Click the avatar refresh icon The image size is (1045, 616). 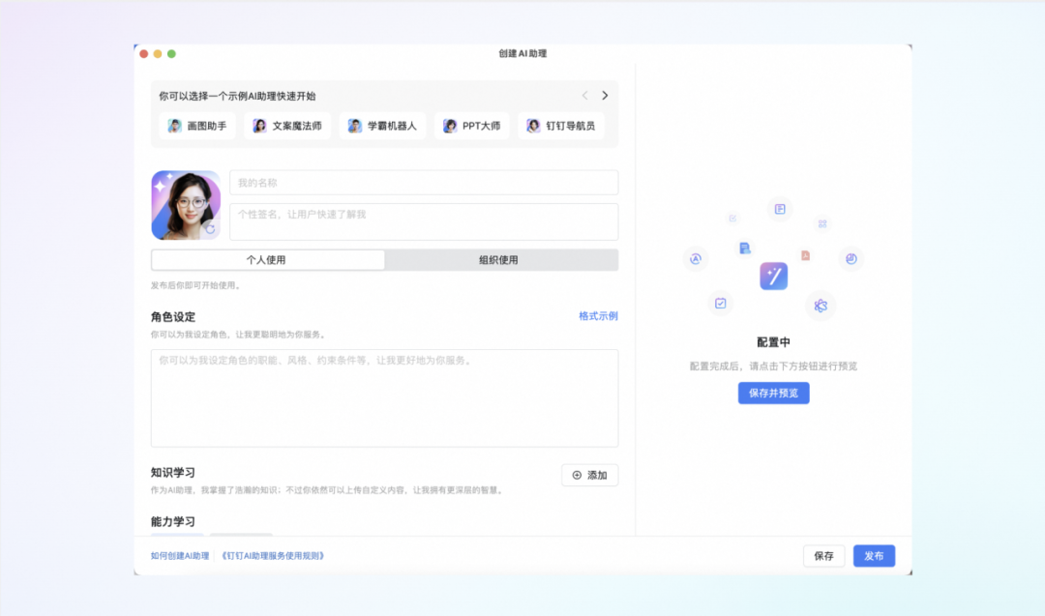(210, 229)
